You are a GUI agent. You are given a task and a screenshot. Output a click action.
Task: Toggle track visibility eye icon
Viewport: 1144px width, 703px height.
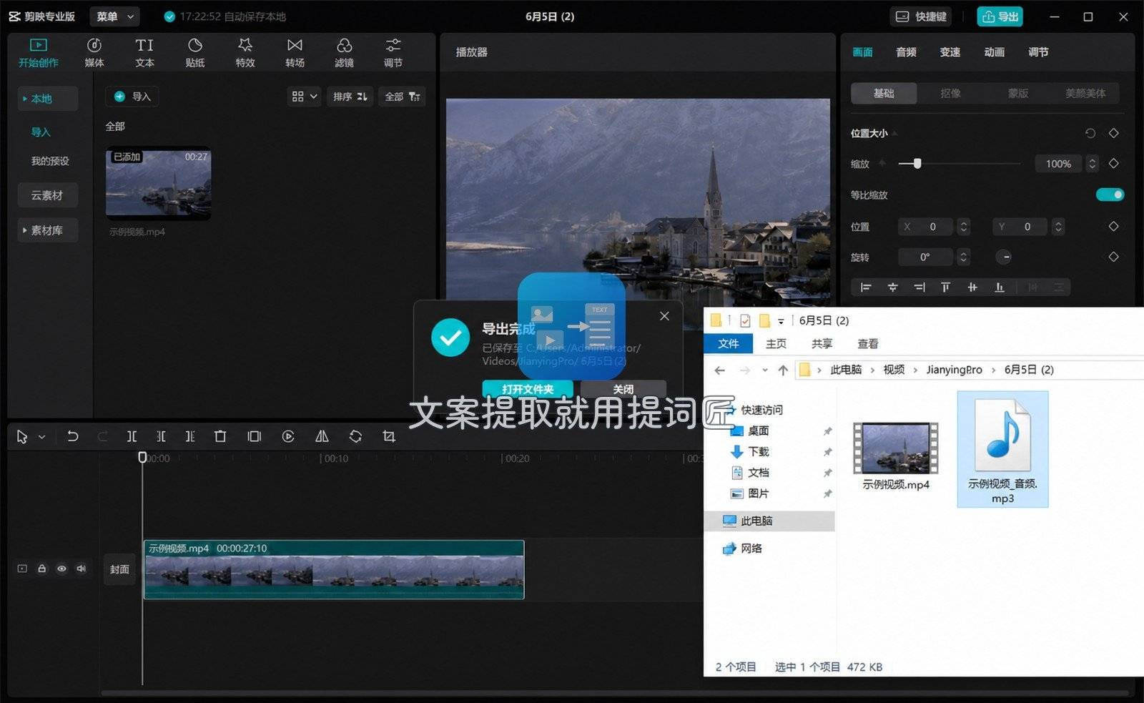(61, 569)
